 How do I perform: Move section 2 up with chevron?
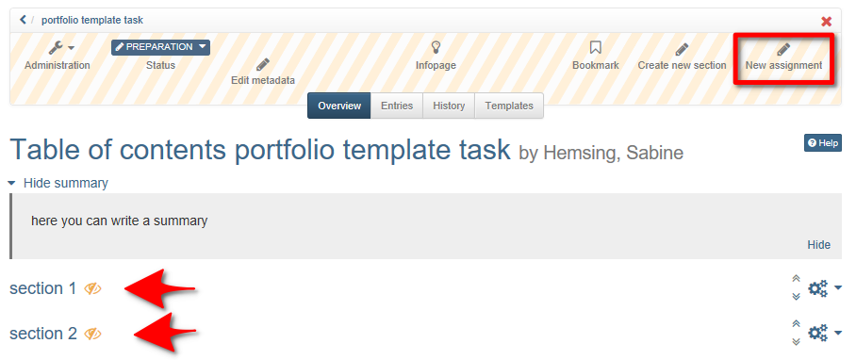(796, 323)
